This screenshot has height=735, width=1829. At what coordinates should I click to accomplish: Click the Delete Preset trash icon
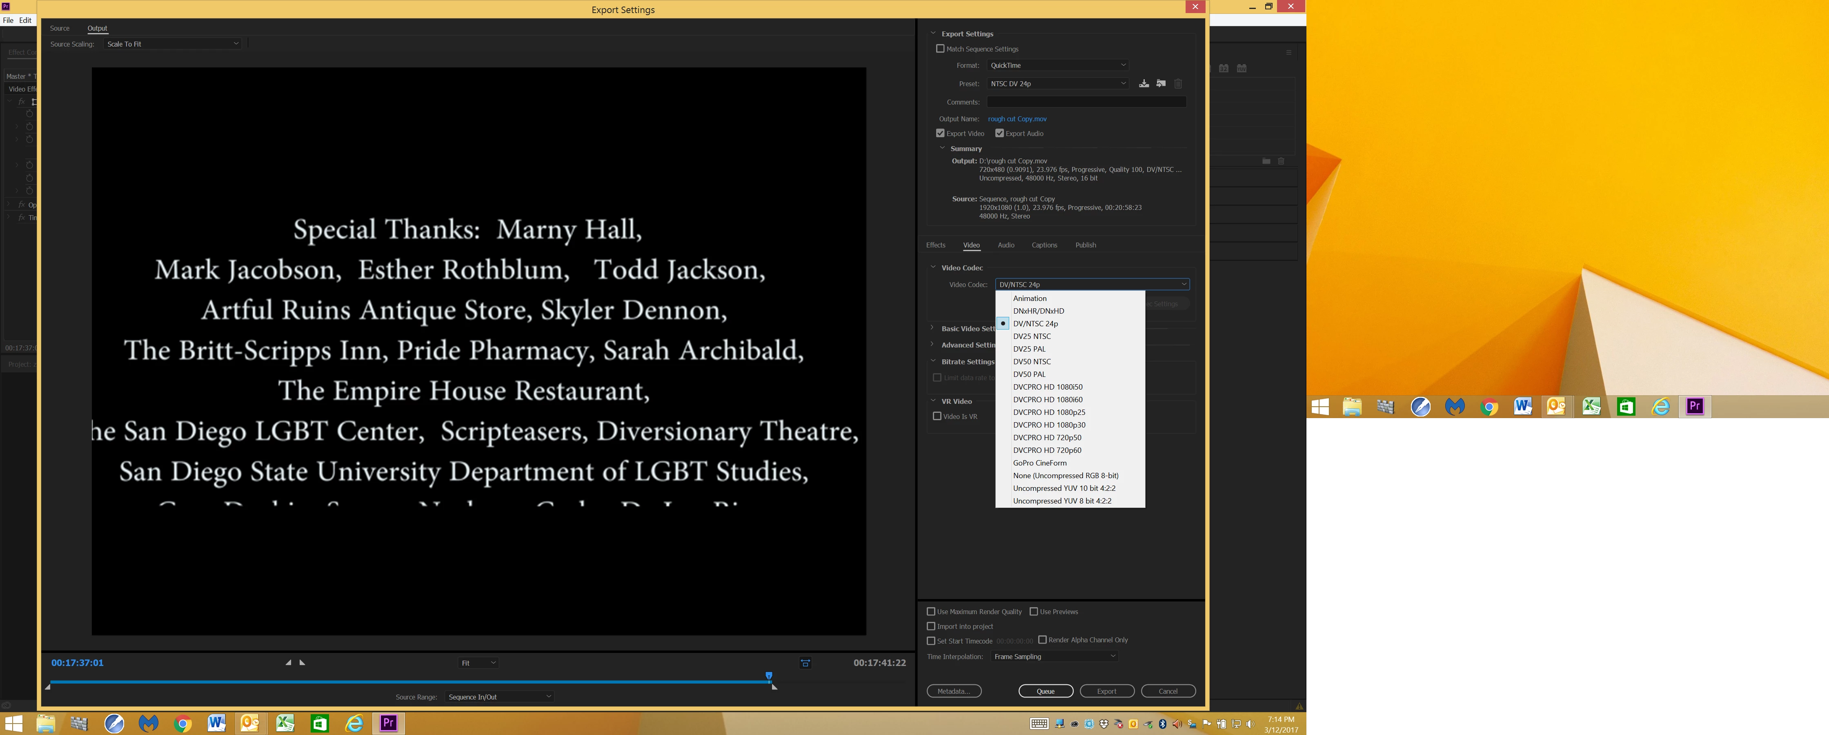[x=1178, y=84]
